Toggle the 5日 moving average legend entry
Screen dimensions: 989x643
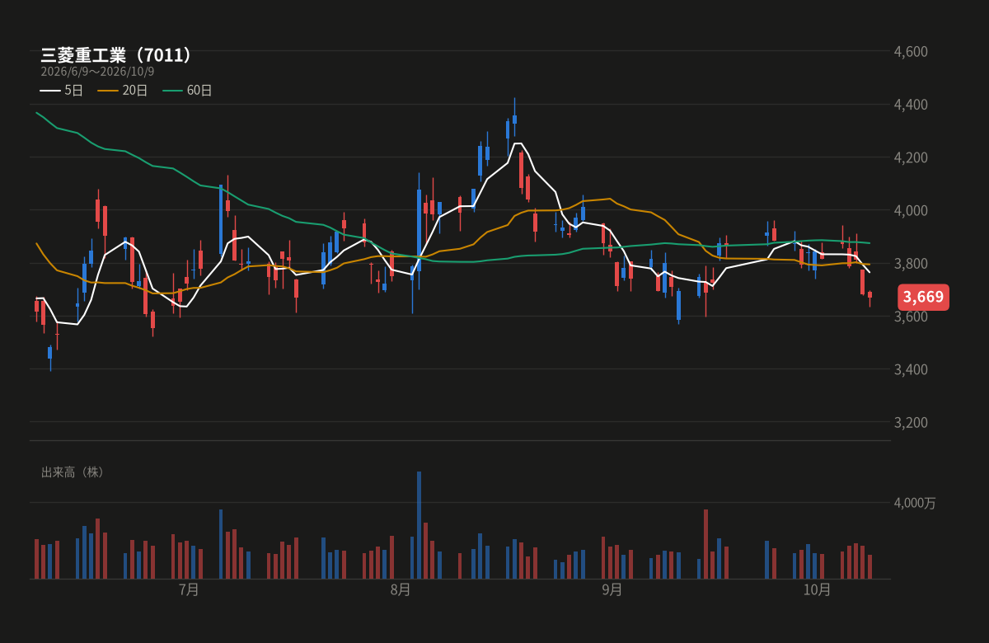click(62, 91)
